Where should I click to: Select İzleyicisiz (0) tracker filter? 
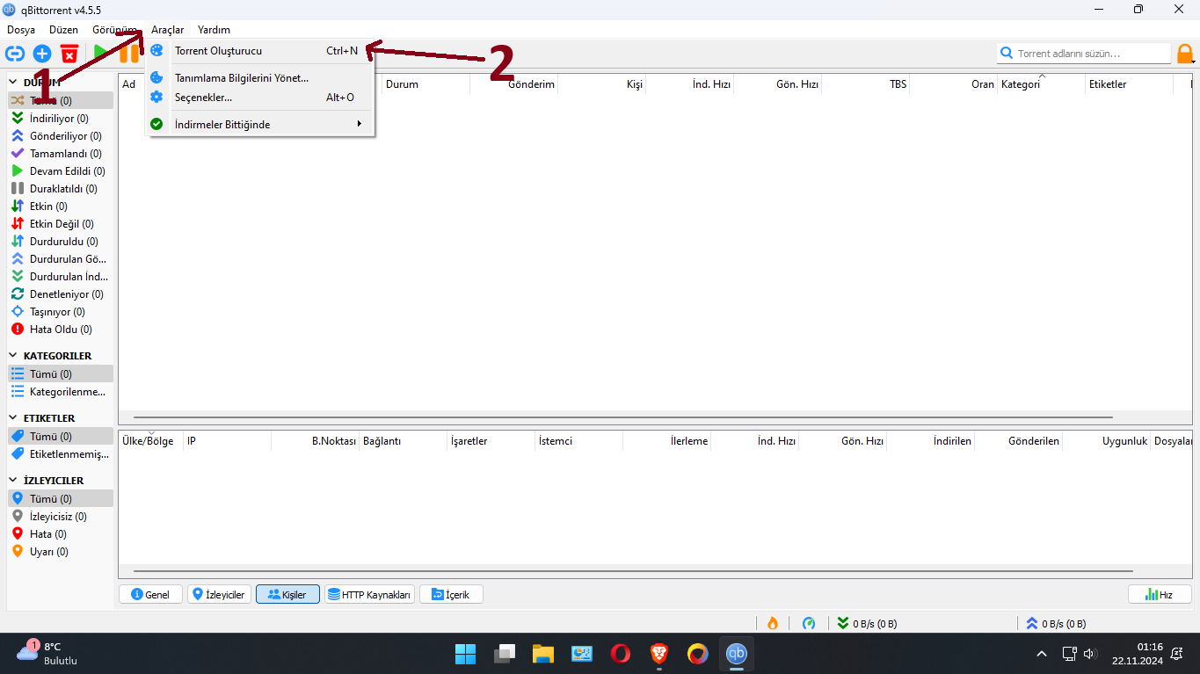tap(59, 517)
